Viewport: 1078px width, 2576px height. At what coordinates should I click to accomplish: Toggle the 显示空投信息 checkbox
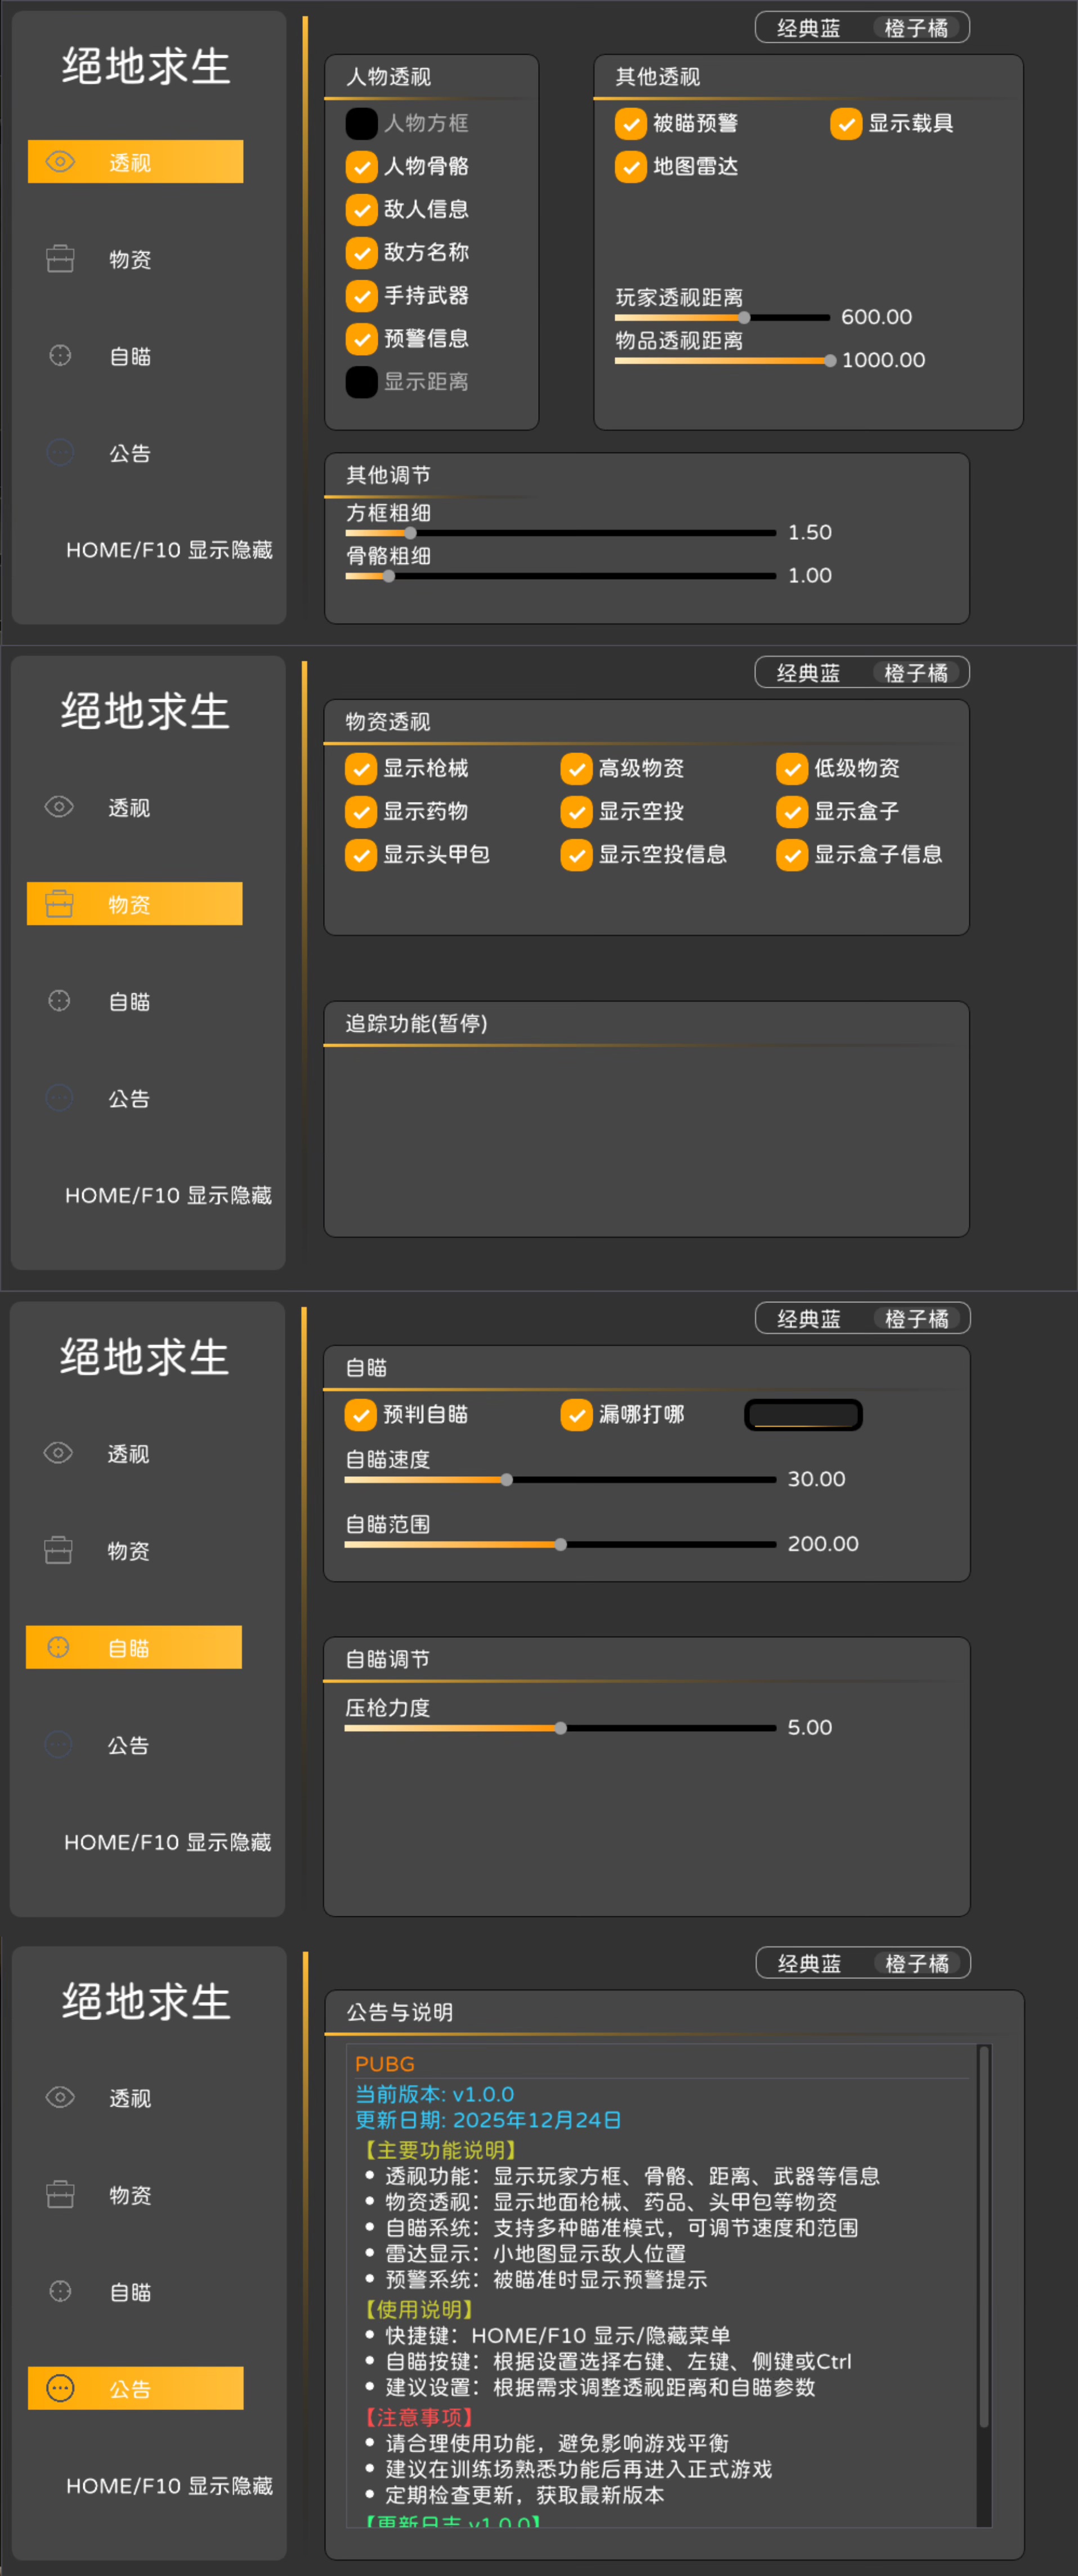pyautogui.click(x=577, y=855)
